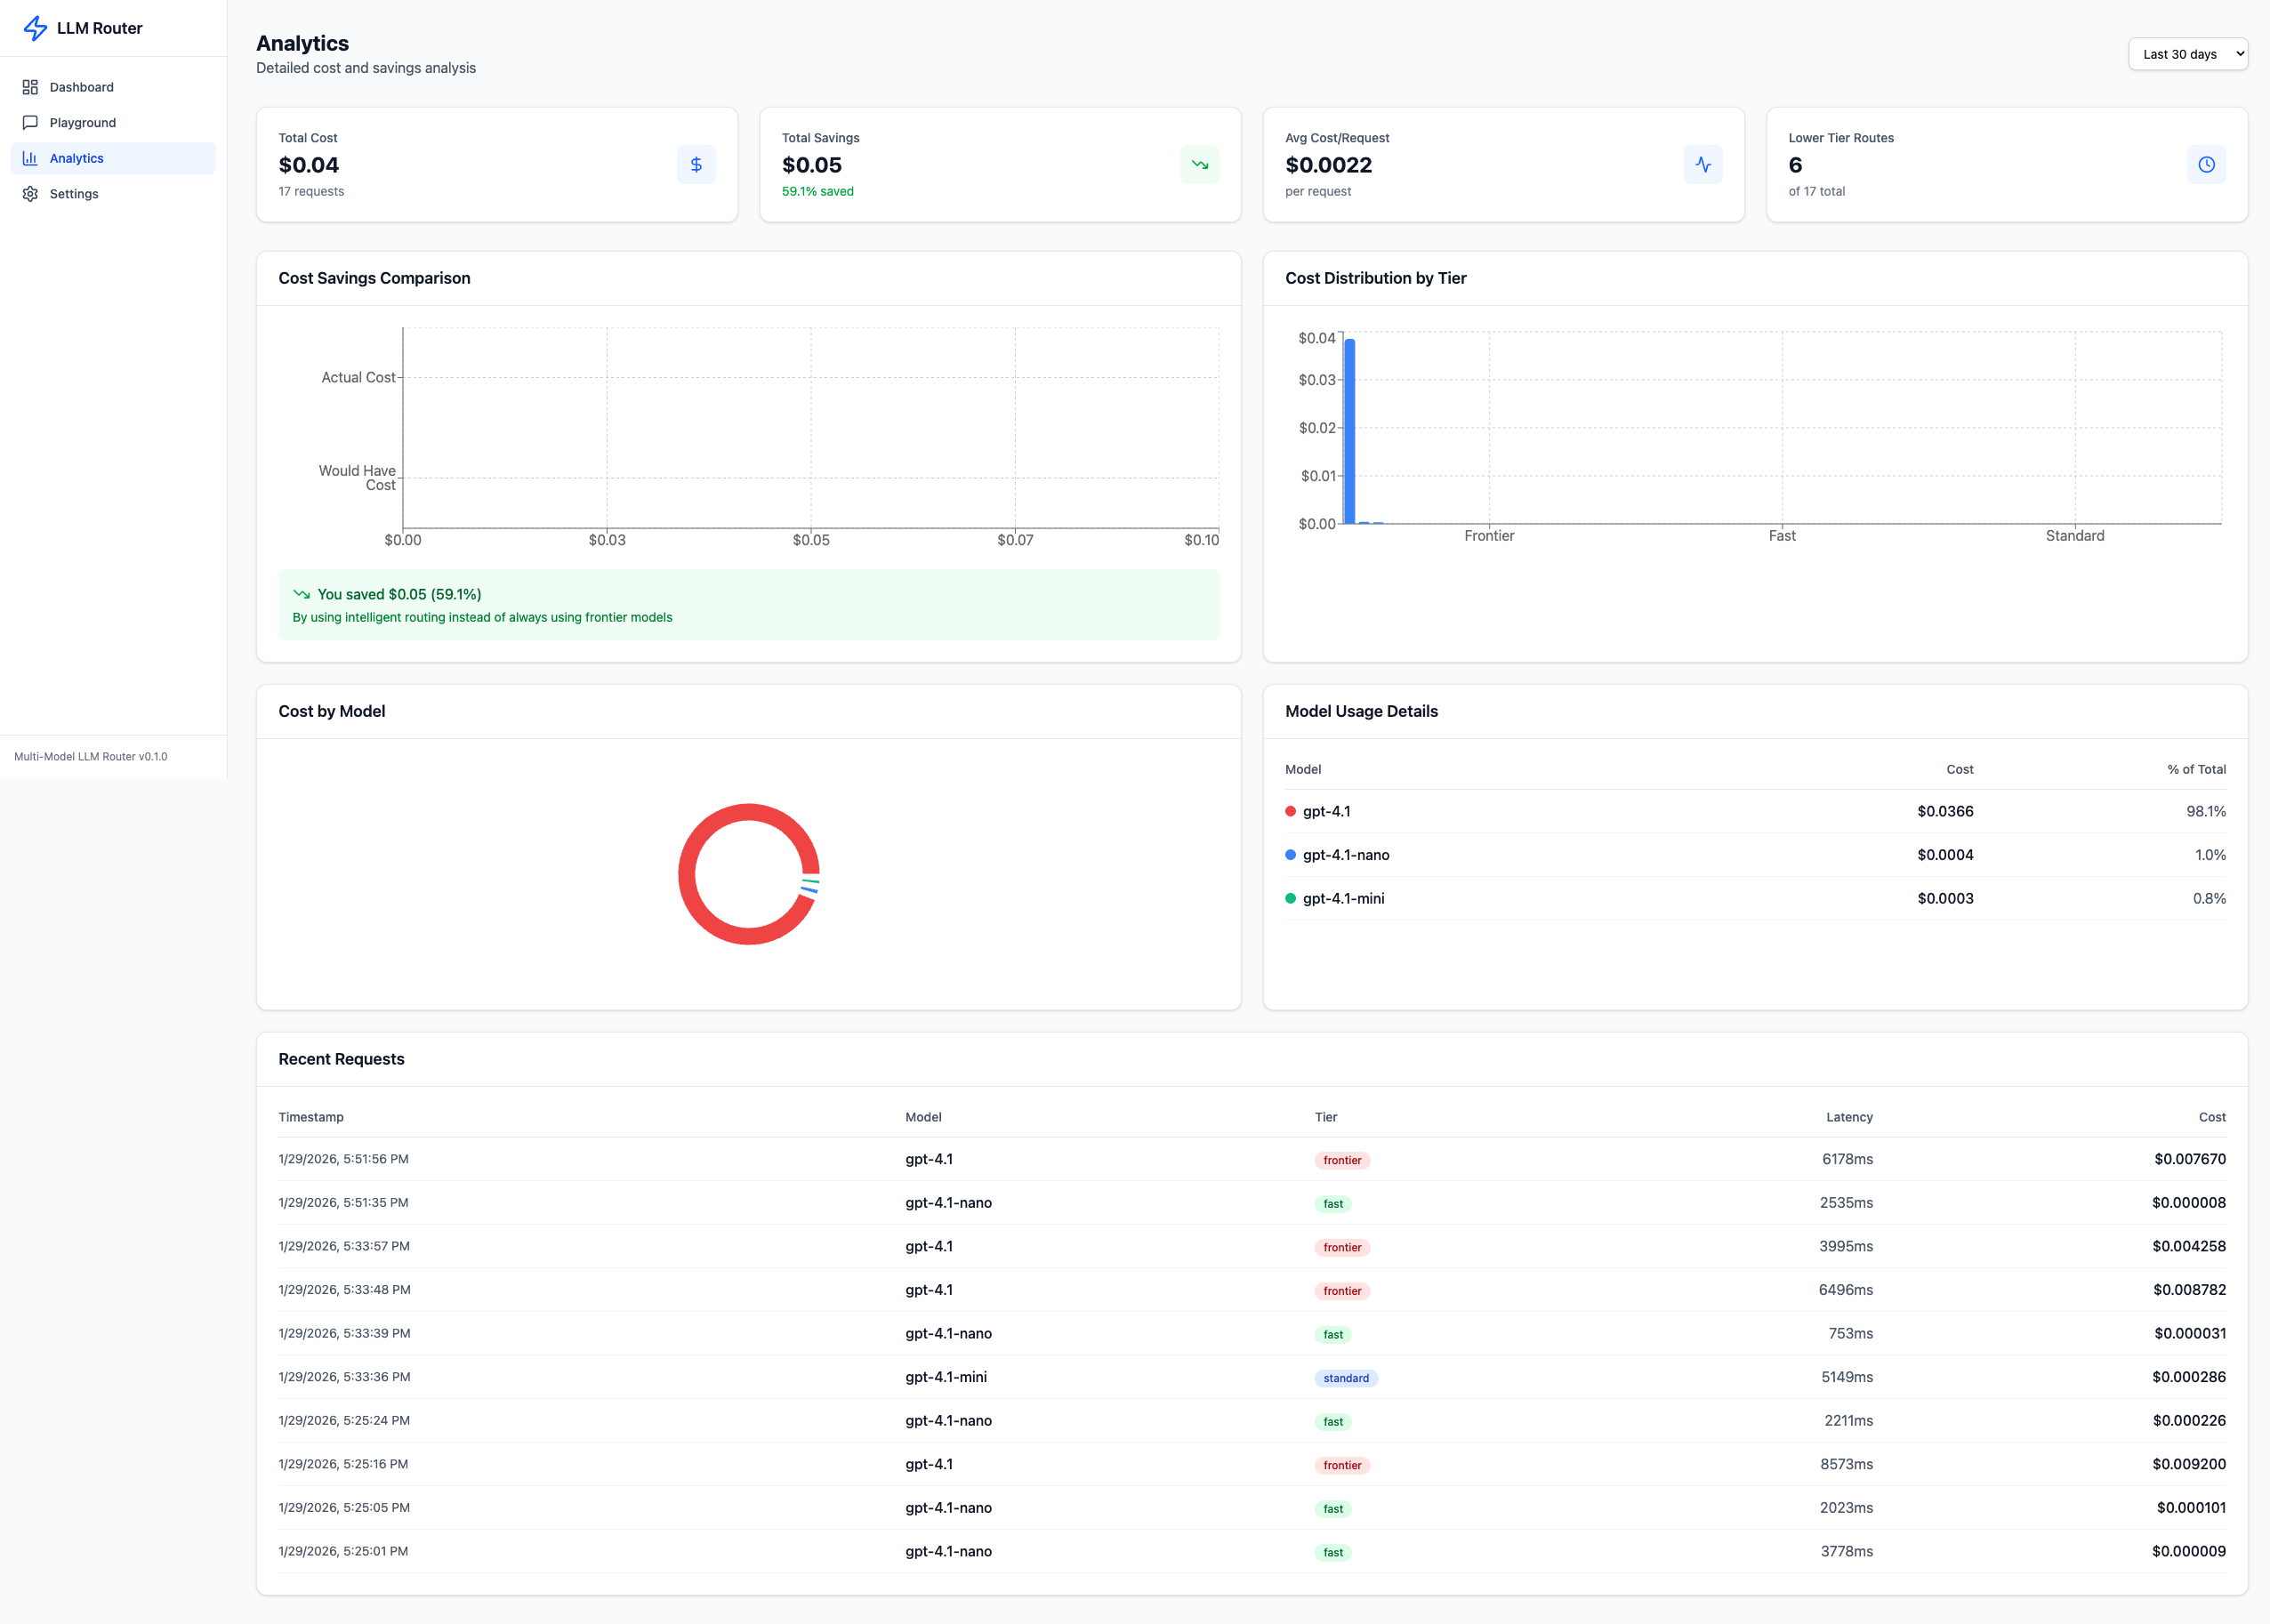Click the frontier badge on 5:25:16 PM row
Viewport: 2270px width, 1624px height.
[1342, 1465]
